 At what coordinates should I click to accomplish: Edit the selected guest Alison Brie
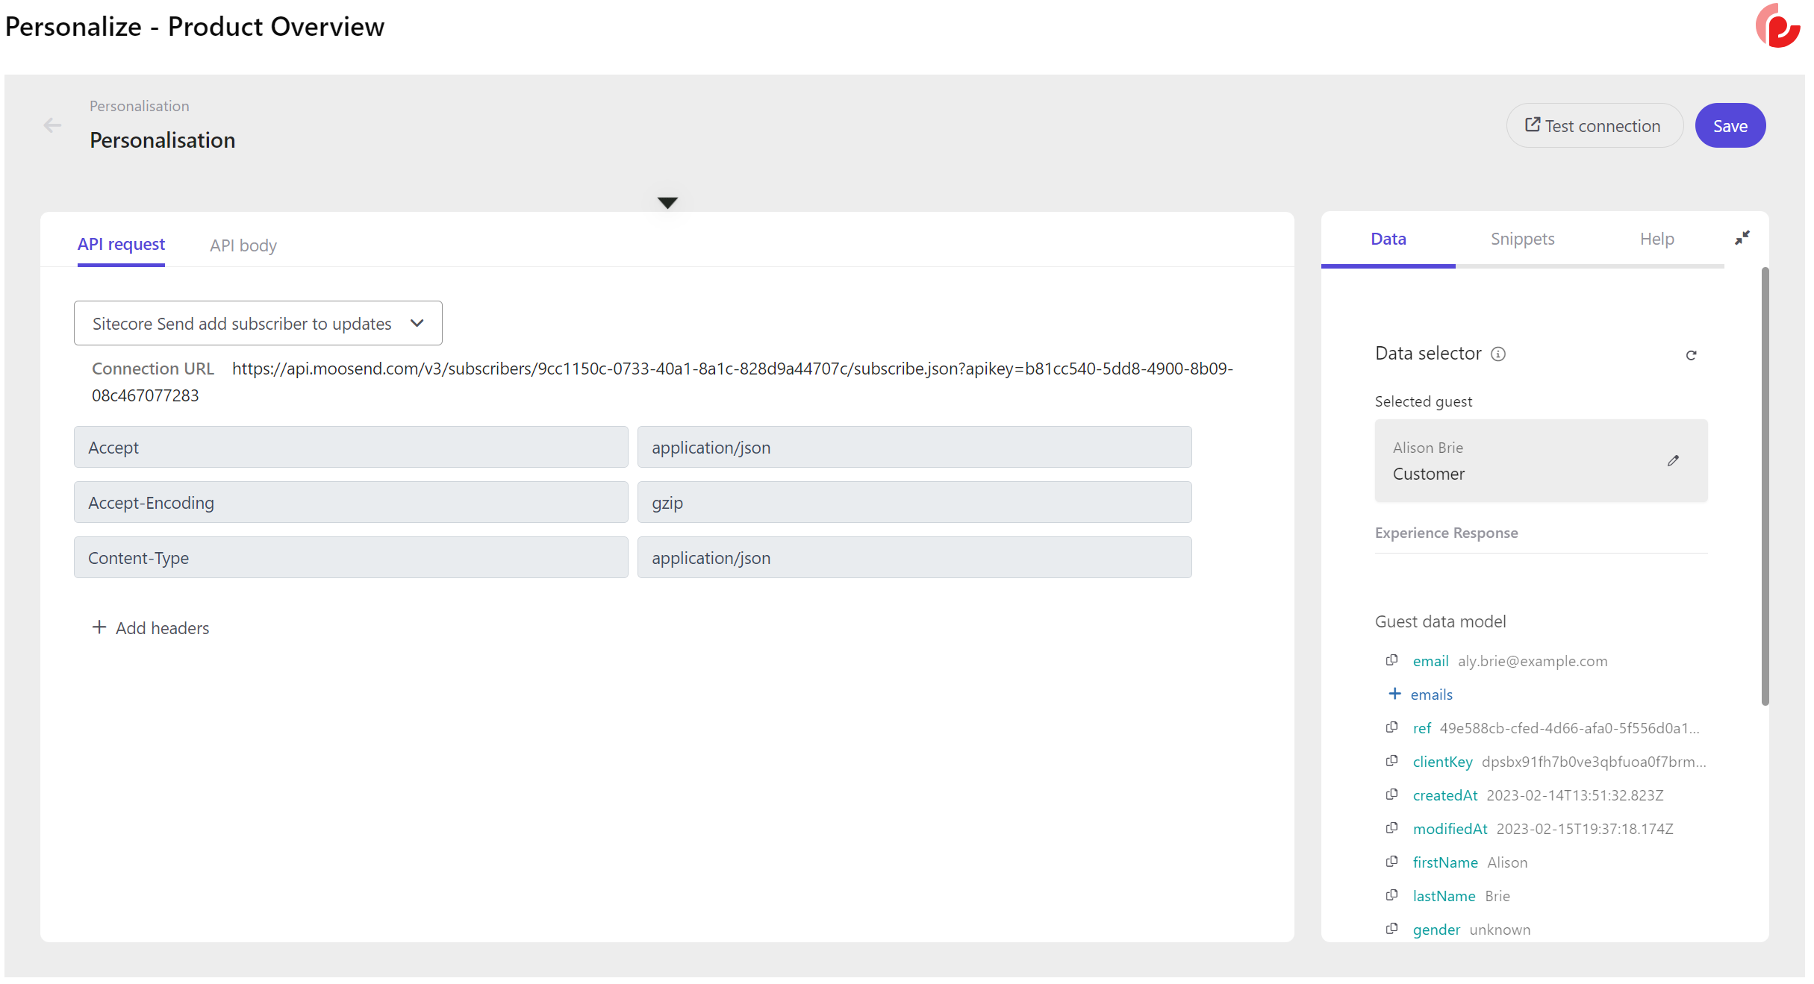1673,461
